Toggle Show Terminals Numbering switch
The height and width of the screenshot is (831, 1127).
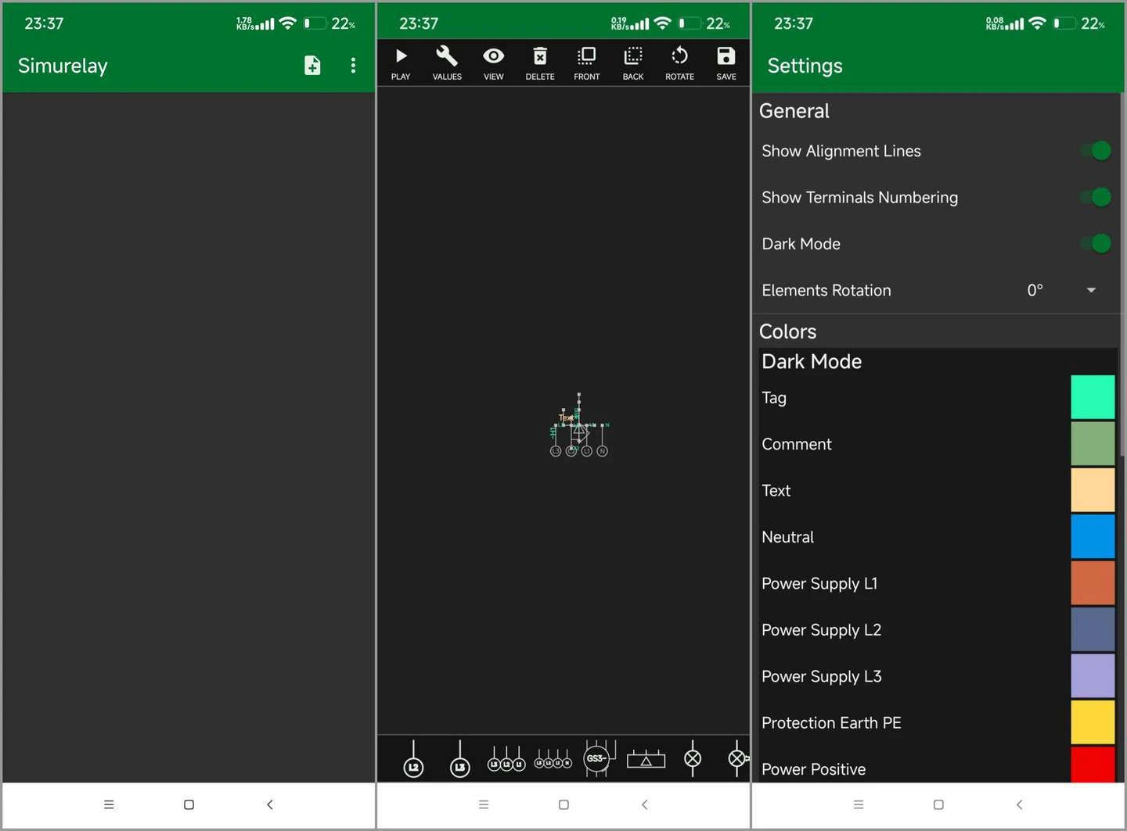[x=1096, y=197]
